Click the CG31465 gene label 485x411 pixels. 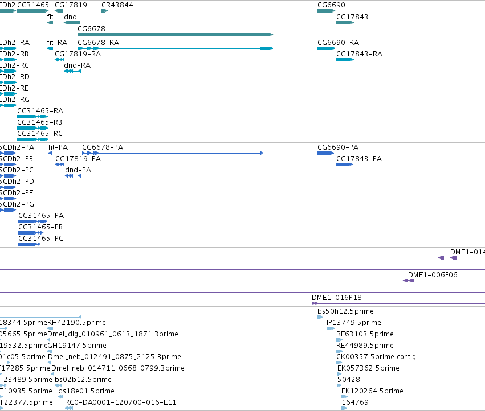click(x=33, y=5)
